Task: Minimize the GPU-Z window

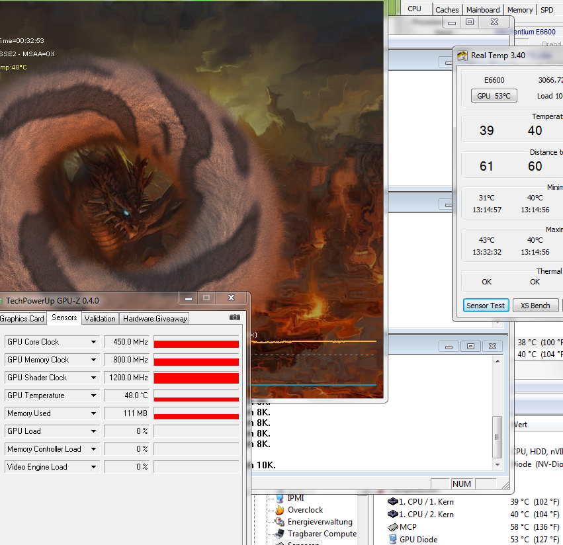Action: click(189, 298)
